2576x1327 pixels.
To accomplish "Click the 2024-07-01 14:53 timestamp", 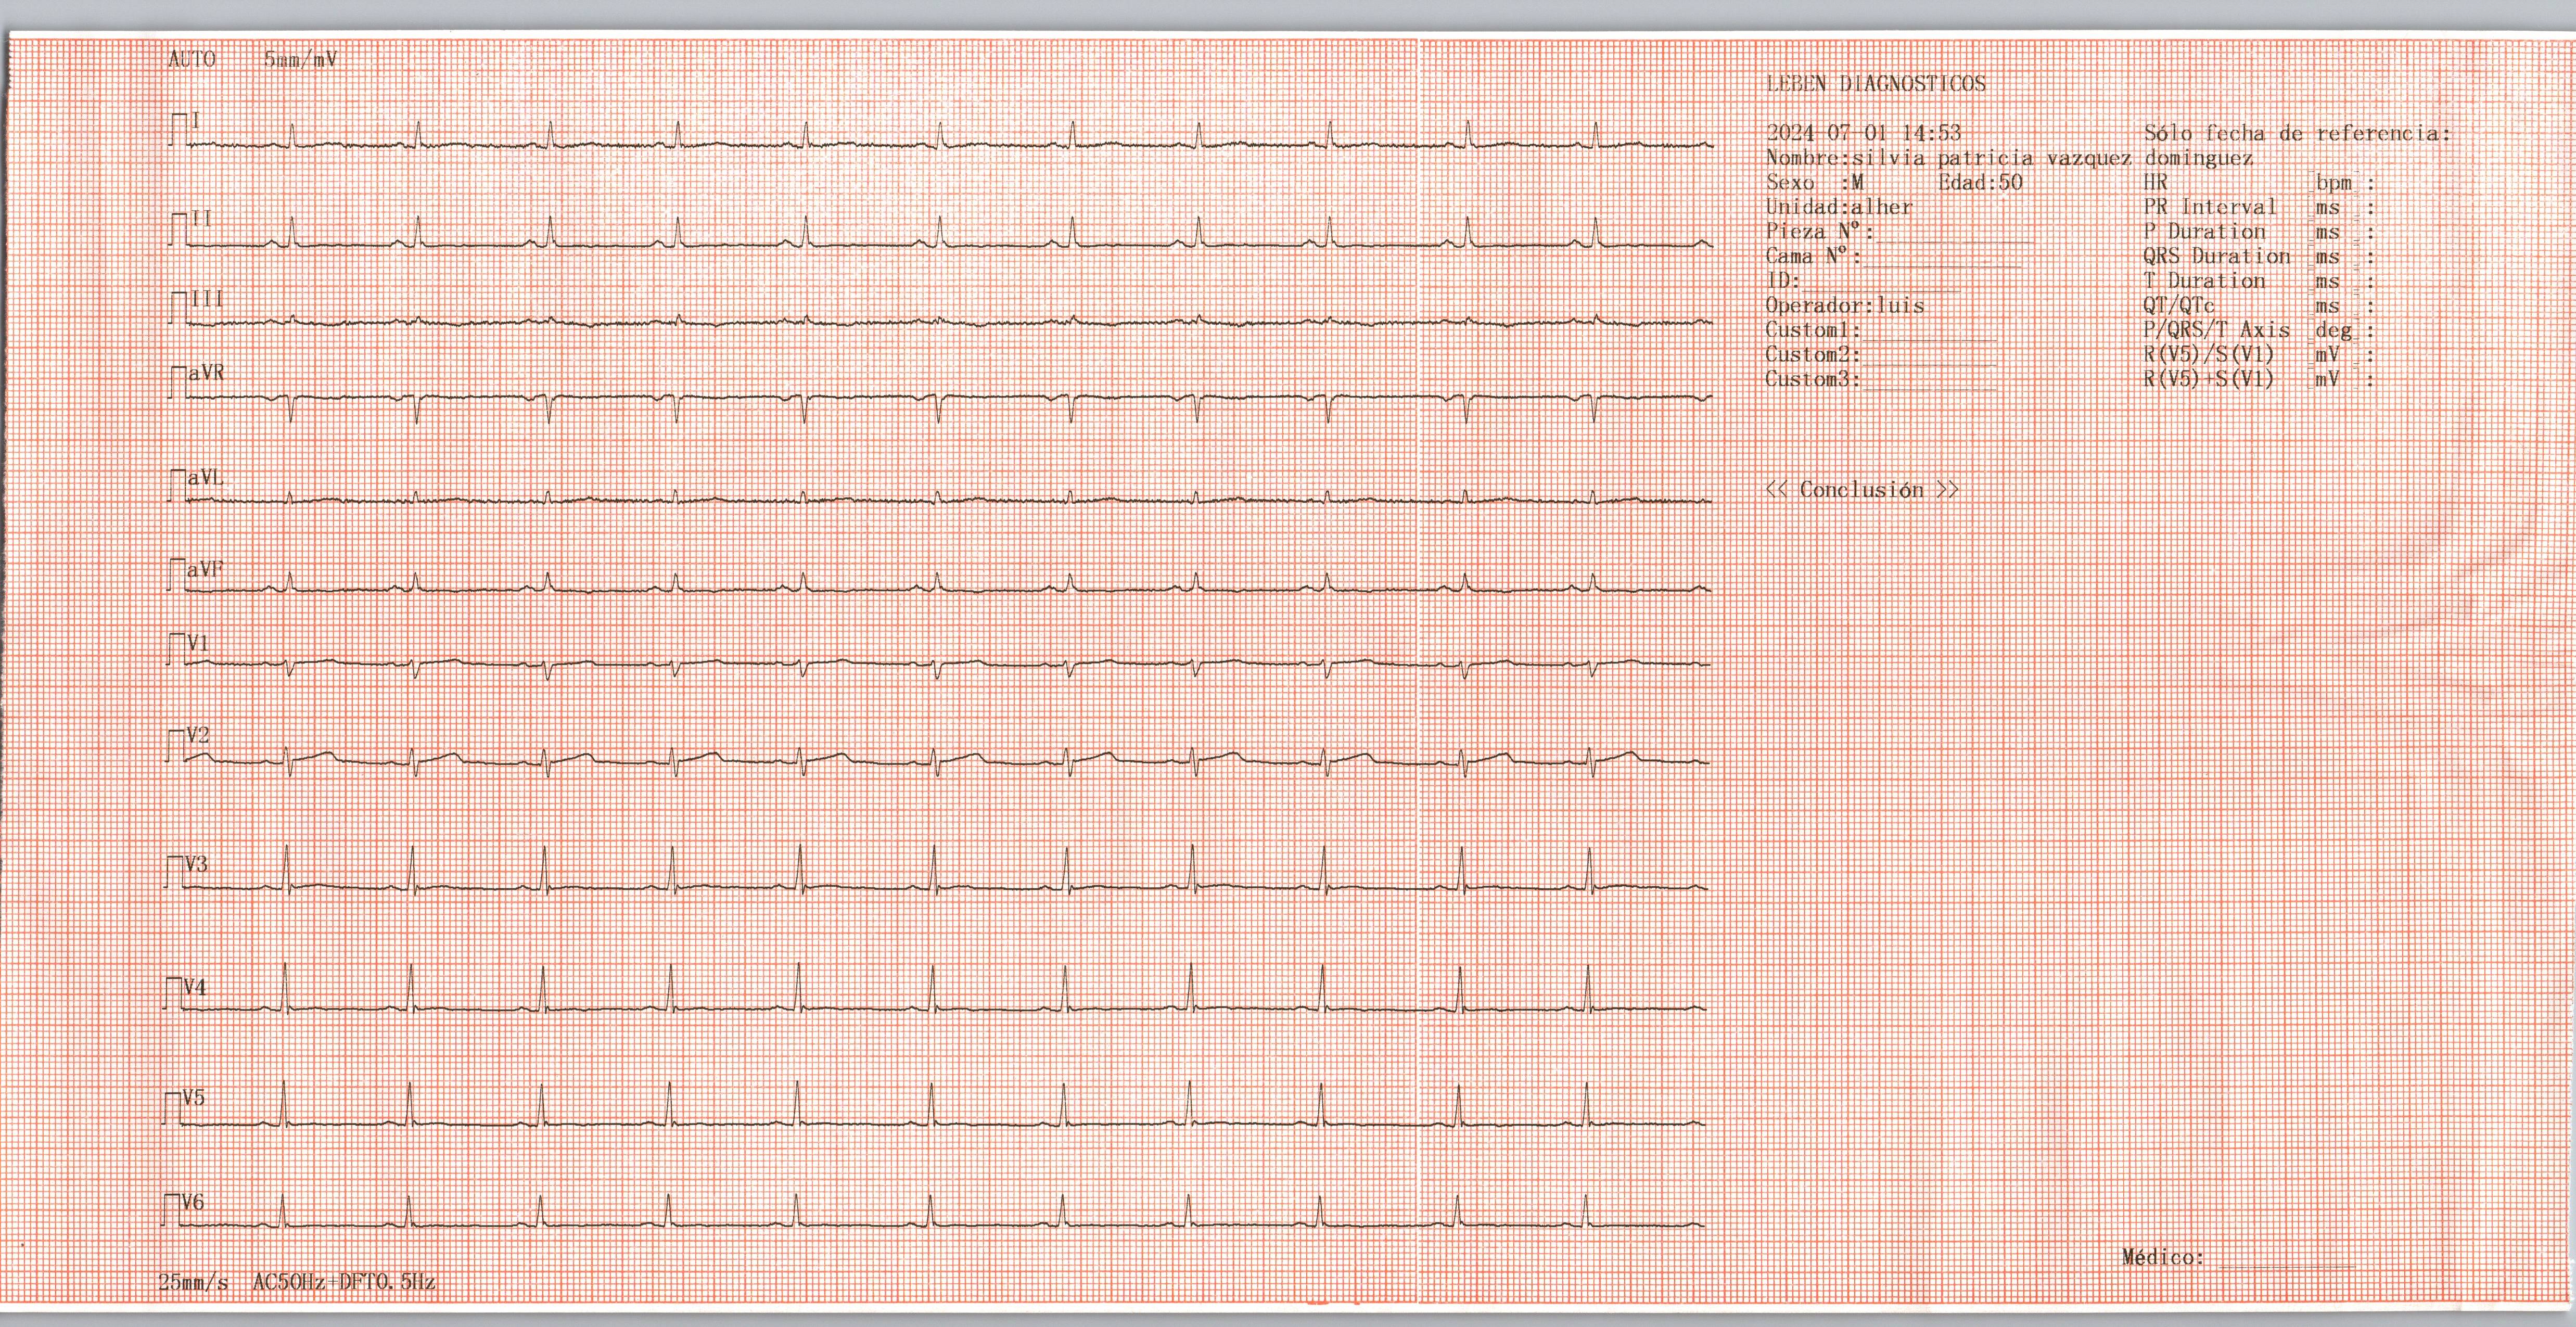I will pyautogui.click(x=1864, y=132).
